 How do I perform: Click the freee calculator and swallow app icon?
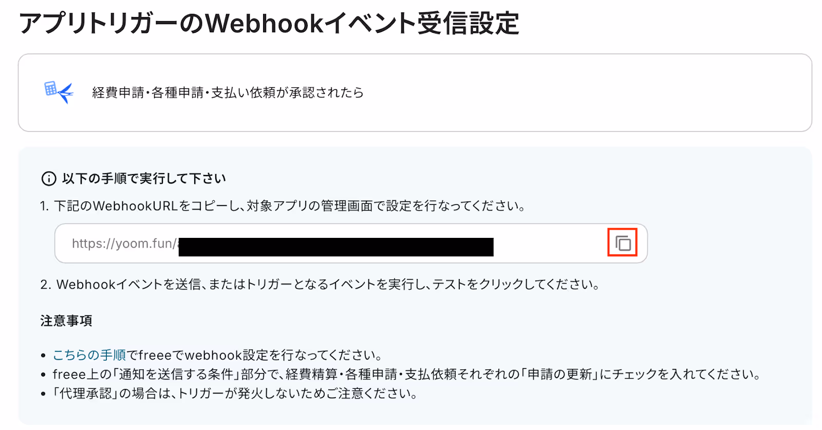coord(59,92)
